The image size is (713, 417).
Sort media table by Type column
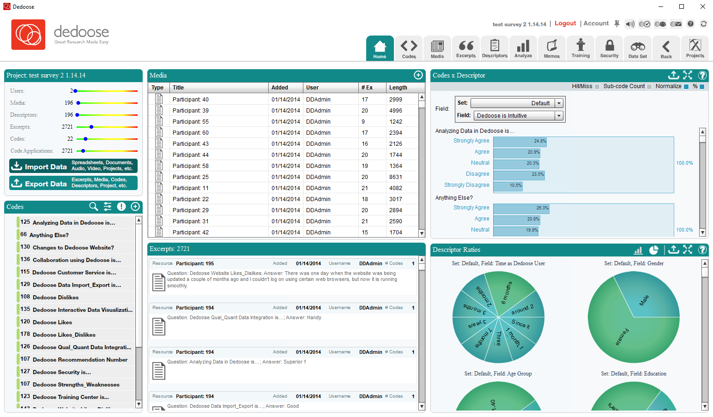159,88
